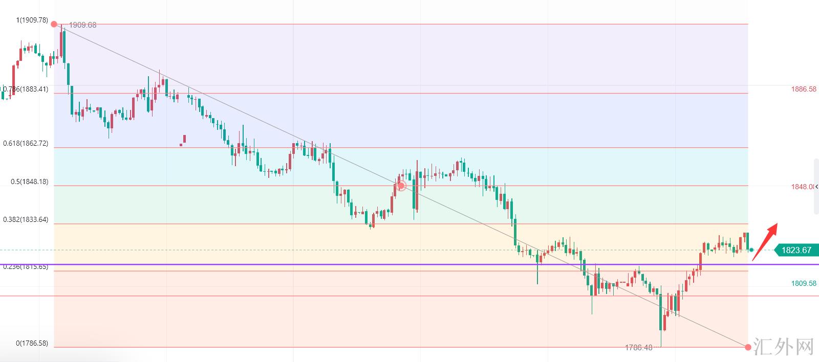Click the red circular marker on the trendline

click(401, 186)
